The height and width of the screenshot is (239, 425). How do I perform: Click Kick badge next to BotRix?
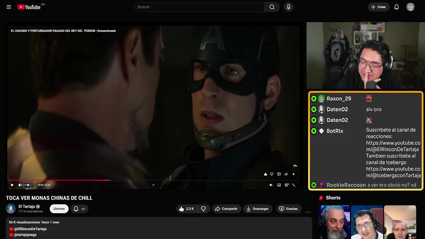click(314, 131)
